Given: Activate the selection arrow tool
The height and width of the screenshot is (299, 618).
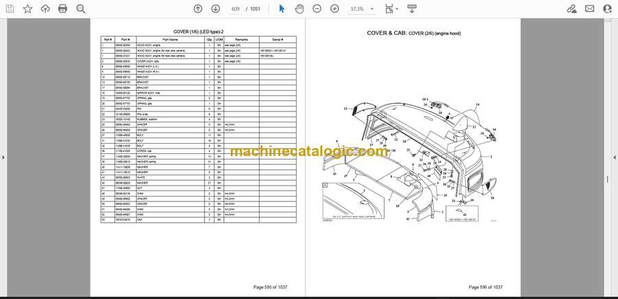Looking at the screenshot, I should [x=282, y=9].
